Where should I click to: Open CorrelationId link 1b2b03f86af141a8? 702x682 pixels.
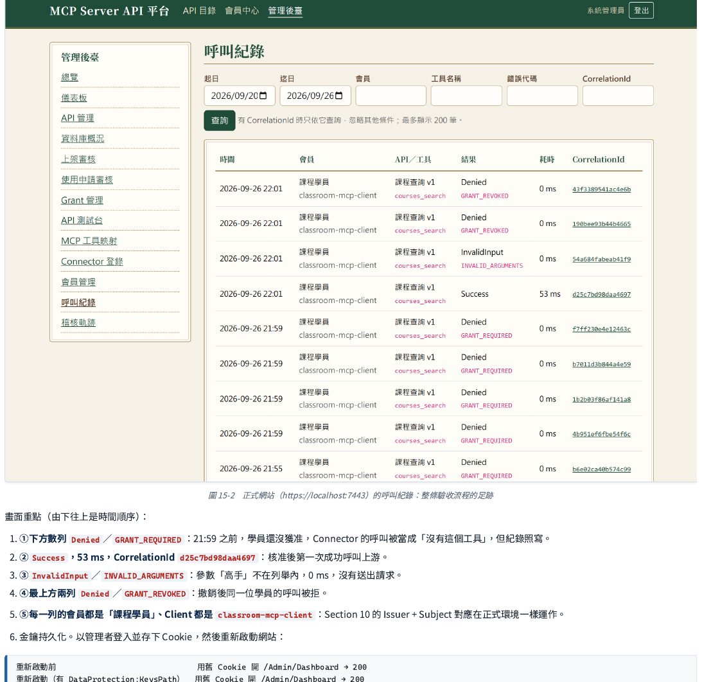pyautogui.click(x=601, y=399)
